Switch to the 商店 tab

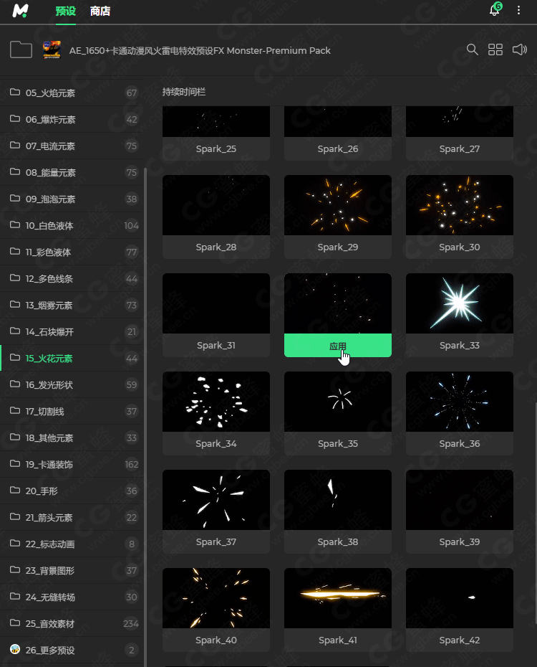[x=100, y=11]
